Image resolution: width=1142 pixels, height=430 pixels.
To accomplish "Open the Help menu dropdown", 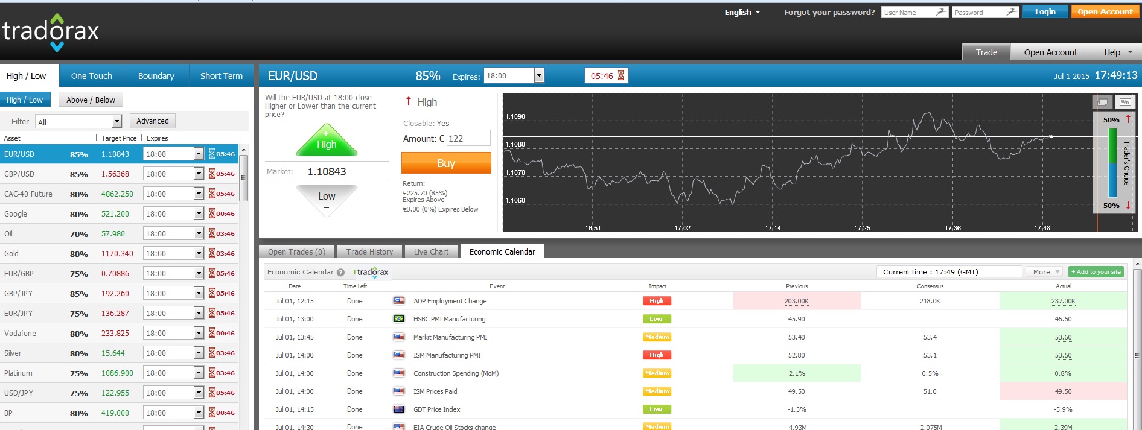I will pos(1117,52).
